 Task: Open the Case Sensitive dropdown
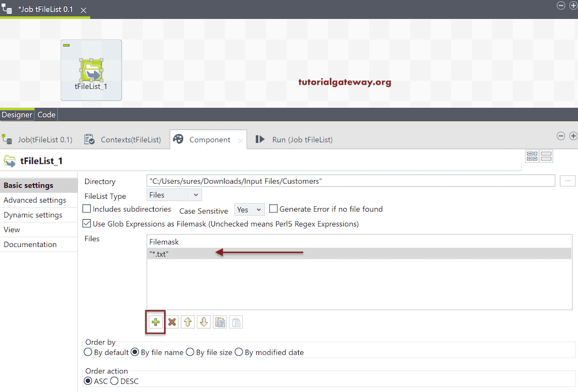(x=249, y=209)
